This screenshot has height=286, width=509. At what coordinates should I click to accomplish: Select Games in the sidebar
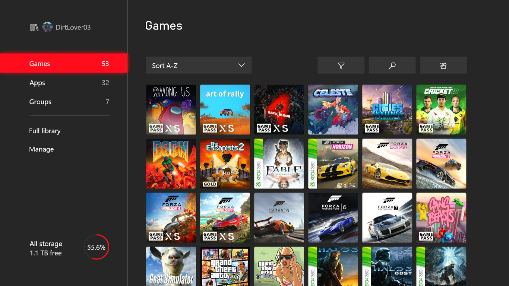[64, 63]
